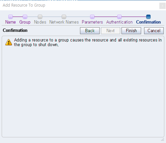This screenshot has width=166, height=143.
Task: Click the Parameters step marker square
Action: [x=92, y=17]
